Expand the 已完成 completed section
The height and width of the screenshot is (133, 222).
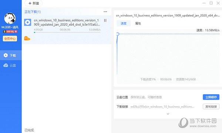click(x=29, y=130)
